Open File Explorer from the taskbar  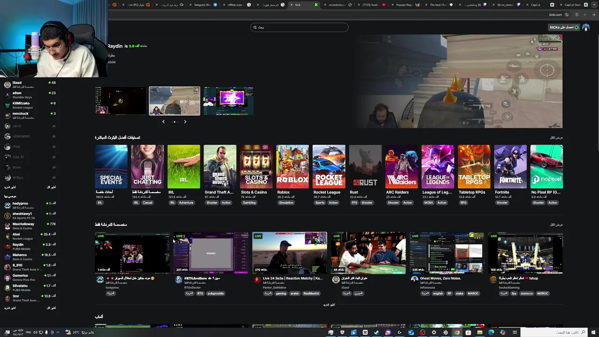click(480, 332)
